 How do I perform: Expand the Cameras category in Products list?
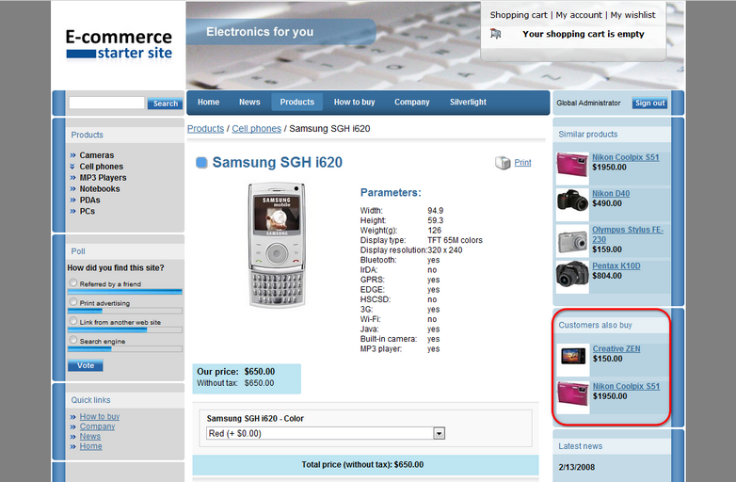coord(96,155)
